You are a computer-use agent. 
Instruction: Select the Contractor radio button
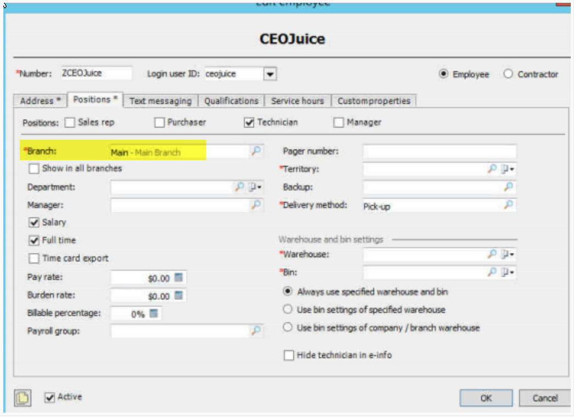click(x=508, y=74)
